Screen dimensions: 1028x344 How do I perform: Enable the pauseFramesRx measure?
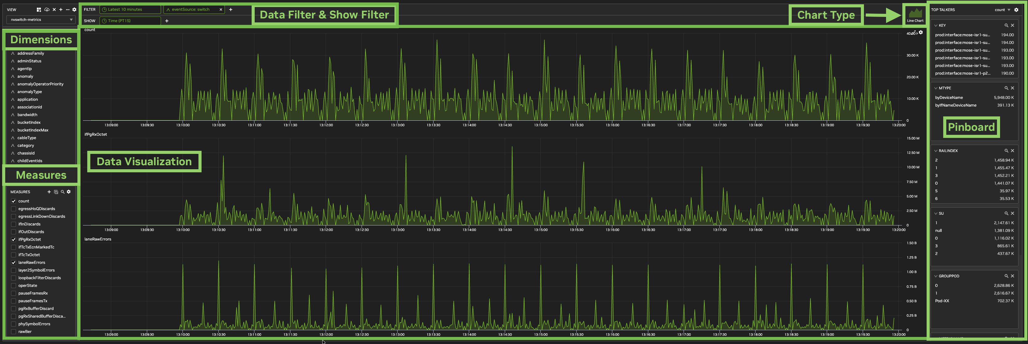(x=14, y=293)
